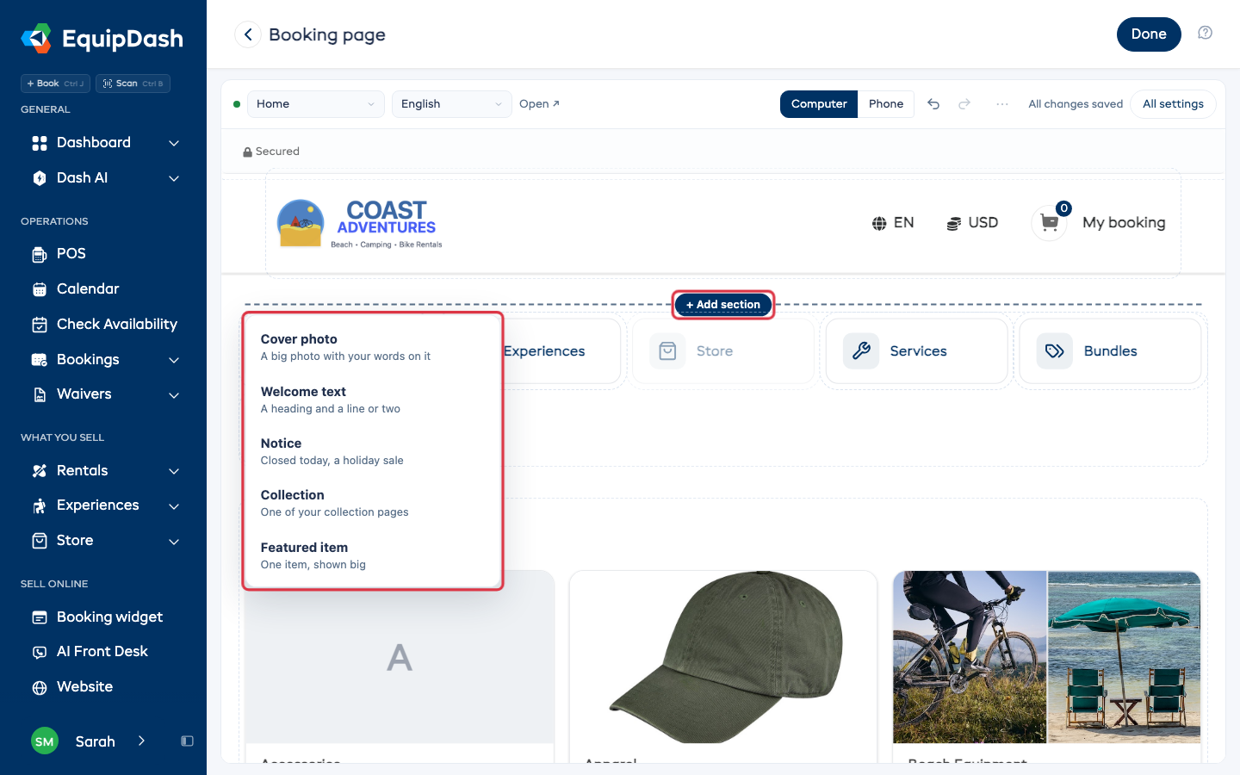
Task: Open the Home page dropdown
Action: [x=316, y=104]
